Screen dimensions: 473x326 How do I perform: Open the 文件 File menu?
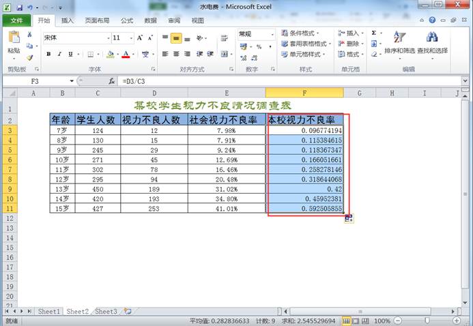coord(16,20)
